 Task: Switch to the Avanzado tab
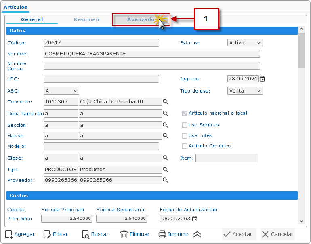pyautogui.click(x=141, y=19)
